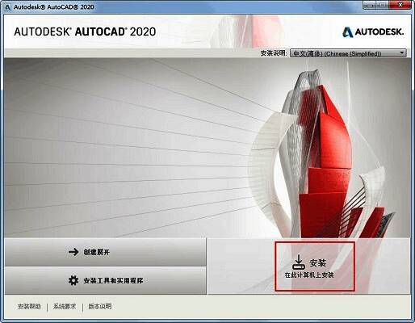The width and height of the screenshot is (415, 323).
Task: Click the Autodesk logo at top right
Action: click(373, 32)
